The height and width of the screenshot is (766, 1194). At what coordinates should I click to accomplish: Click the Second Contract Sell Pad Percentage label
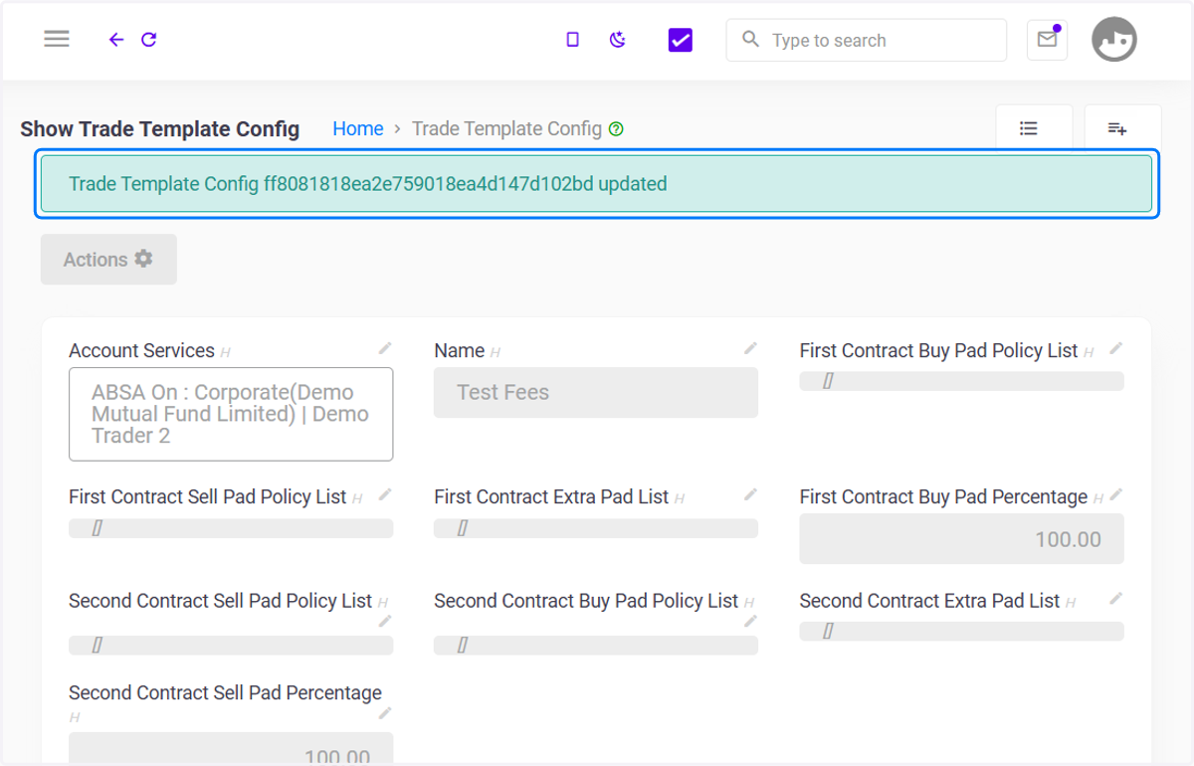click(225, 692)
